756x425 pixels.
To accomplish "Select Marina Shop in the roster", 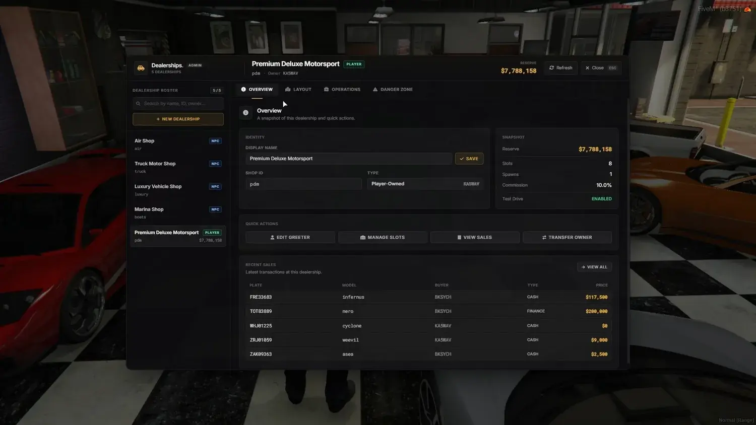I will tap(178, 213).
